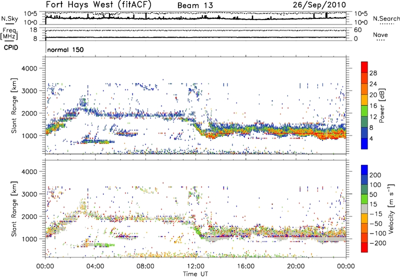400x277 pixels.
Task: Click velocity scale value '-200'
Action: 377,243
